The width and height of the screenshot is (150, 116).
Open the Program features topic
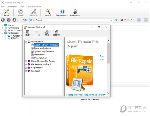pyautogui.click(x=42, y=48)
